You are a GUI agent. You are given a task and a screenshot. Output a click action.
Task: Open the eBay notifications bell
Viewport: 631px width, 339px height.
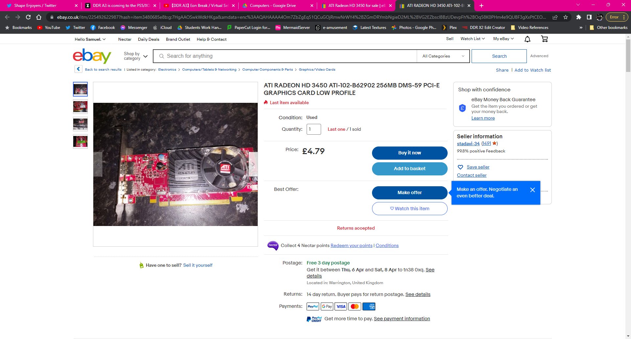(527, 39)
